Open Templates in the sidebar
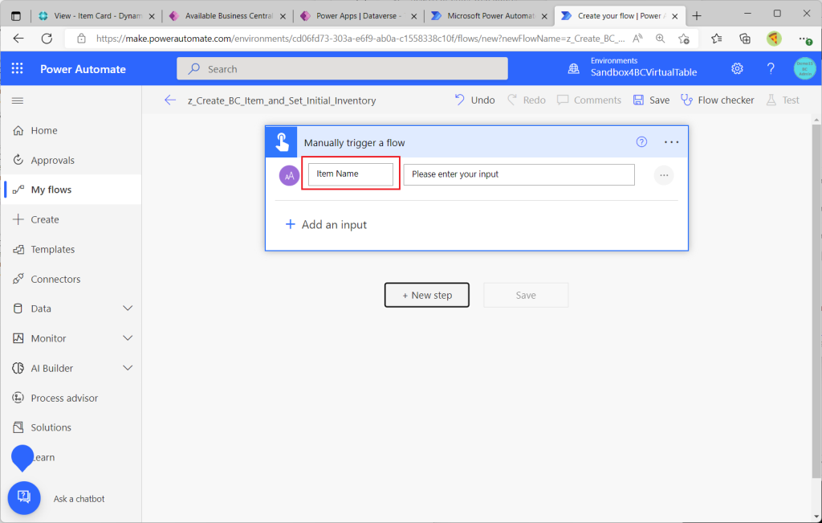822x523 pixels. (x=52, y=249)
